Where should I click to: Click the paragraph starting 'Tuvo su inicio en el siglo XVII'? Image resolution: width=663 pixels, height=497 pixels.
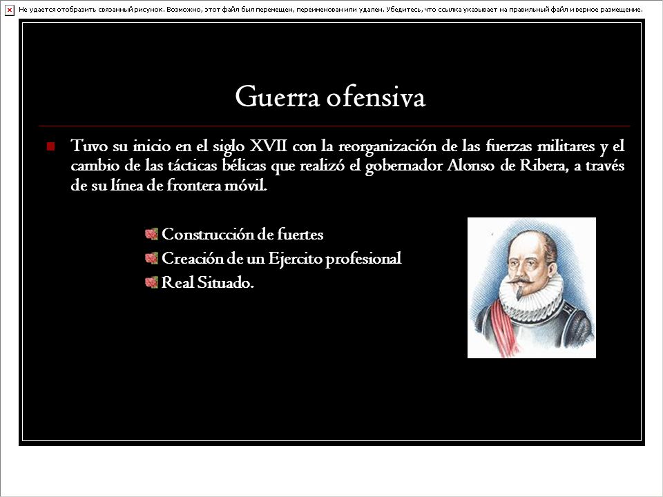click(347, 165)
